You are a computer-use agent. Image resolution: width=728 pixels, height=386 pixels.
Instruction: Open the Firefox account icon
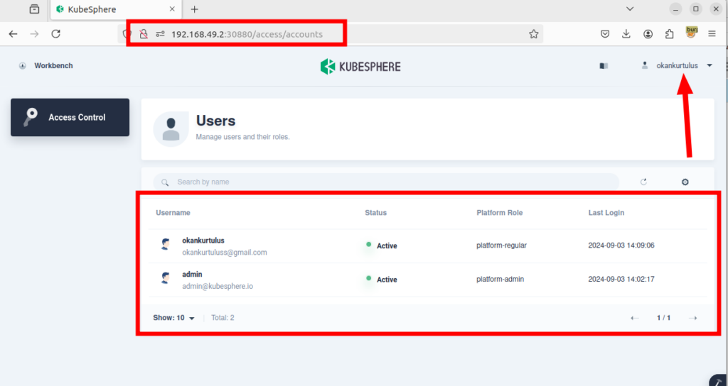click(648, 34)
